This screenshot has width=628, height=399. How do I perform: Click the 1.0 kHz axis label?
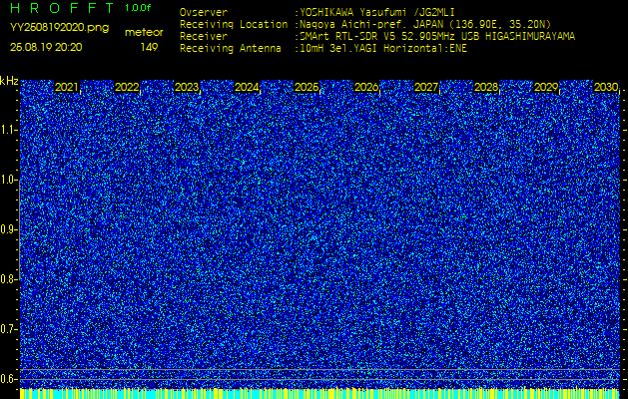[x=8, y=180]
